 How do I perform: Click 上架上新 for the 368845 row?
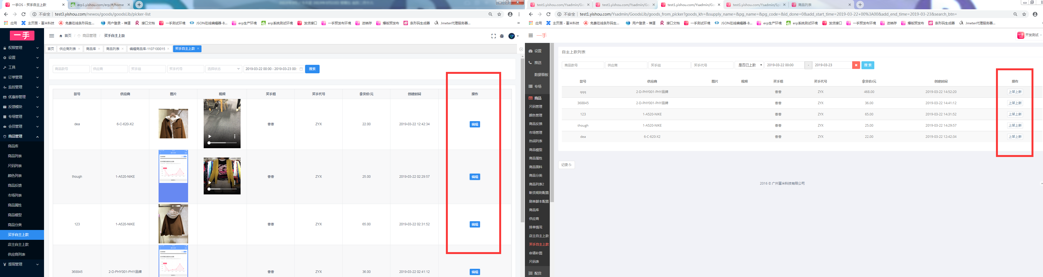click(1015, 103)
